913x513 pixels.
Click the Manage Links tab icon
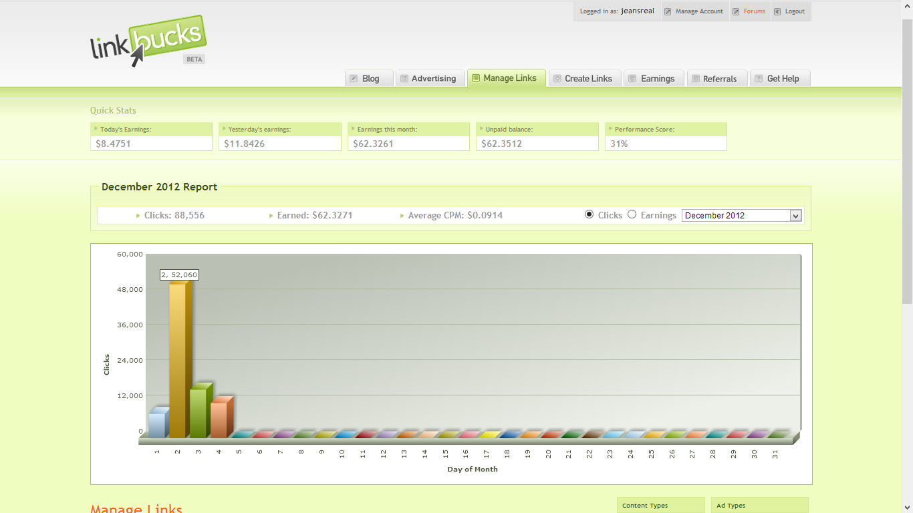(476, 78)
